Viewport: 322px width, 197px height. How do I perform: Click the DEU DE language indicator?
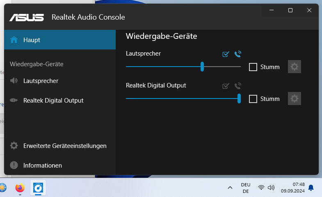click(x=246, y=188)
